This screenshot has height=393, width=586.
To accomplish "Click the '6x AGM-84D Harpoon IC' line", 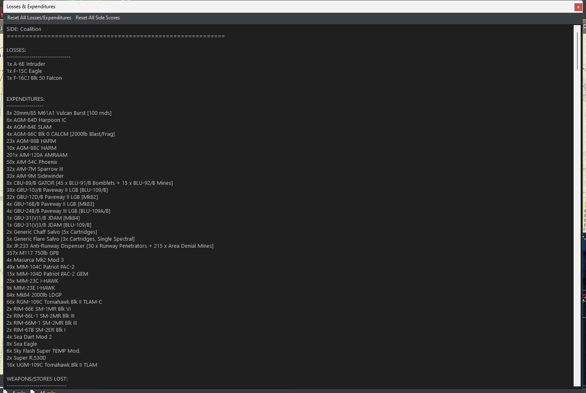I will 36,120.
